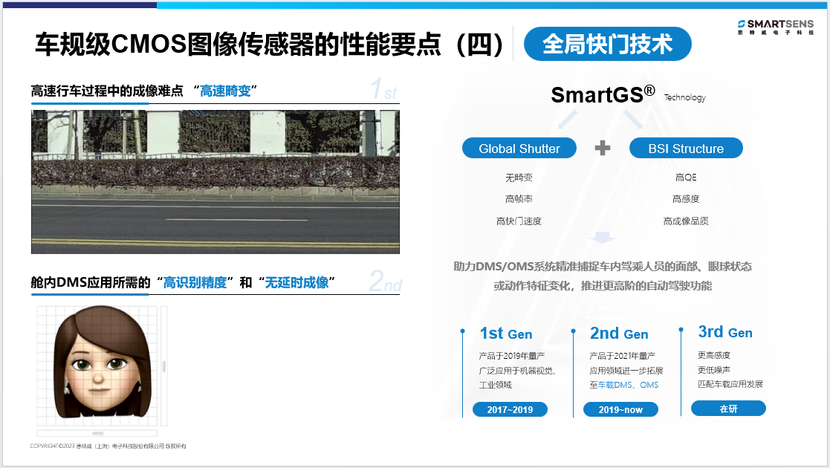Click the SmartGS heading text

coord(603,94)
